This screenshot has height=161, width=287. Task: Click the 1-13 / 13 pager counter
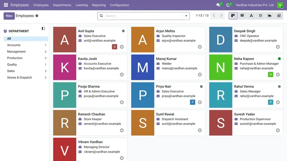click(x=202, y=16)
